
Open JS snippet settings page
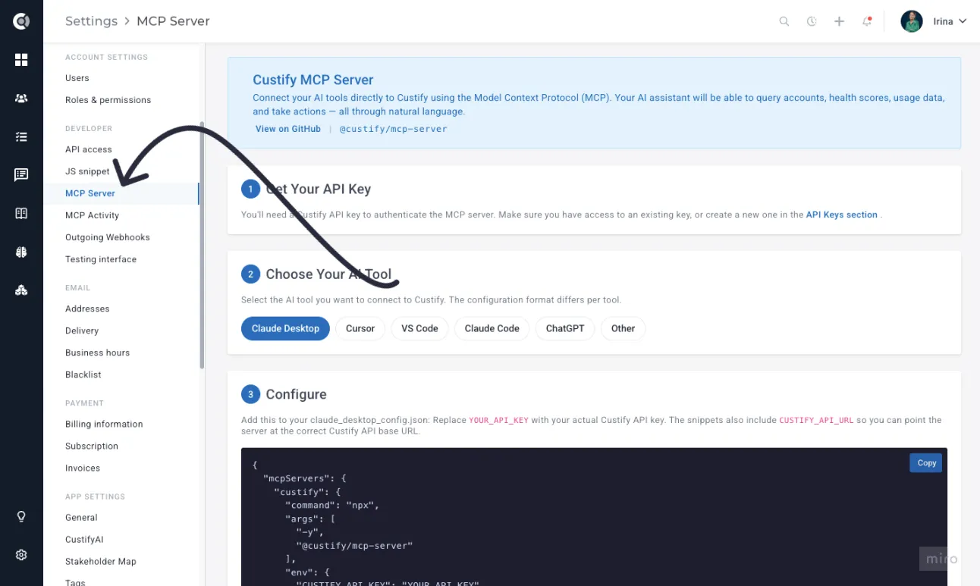(87, 171)
